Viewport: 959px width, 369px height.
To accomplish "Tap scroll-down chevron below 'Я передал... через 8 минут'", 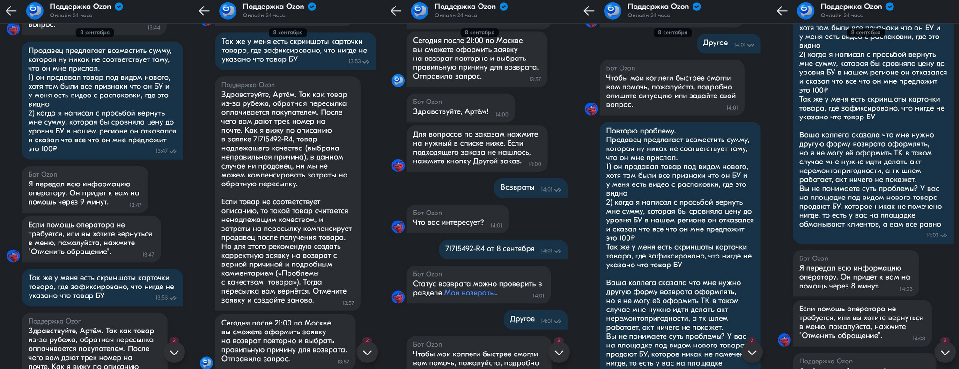I will click(945, 353).
